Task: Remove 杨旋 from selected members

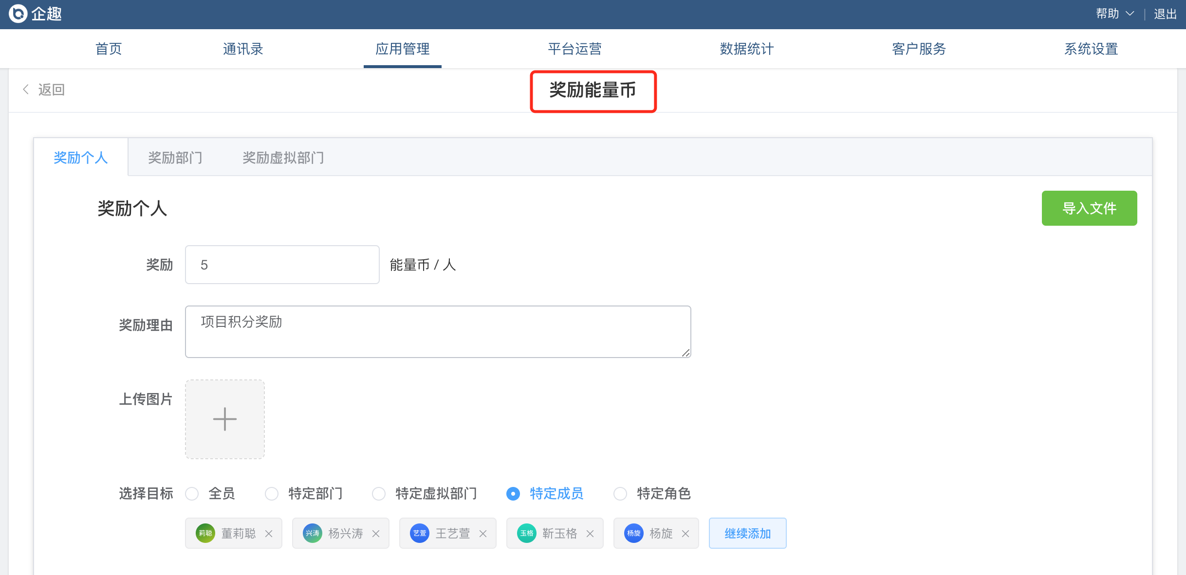Action: tap(686, 534)
